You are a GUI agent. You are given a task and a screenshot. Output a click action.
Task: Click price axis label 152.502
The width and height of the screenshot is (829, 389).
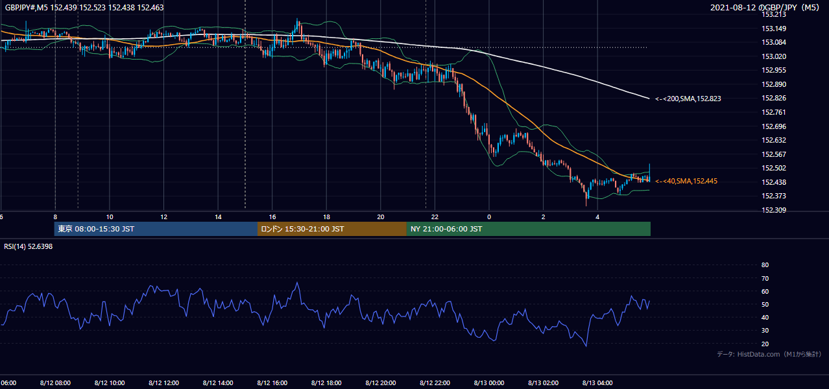[774, 168]
